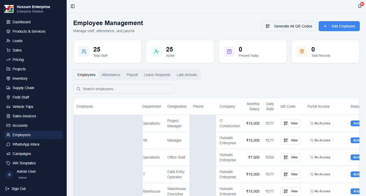Click the WA Templates tag icon
The image size is (366, 196).
(x=8, y=163)
